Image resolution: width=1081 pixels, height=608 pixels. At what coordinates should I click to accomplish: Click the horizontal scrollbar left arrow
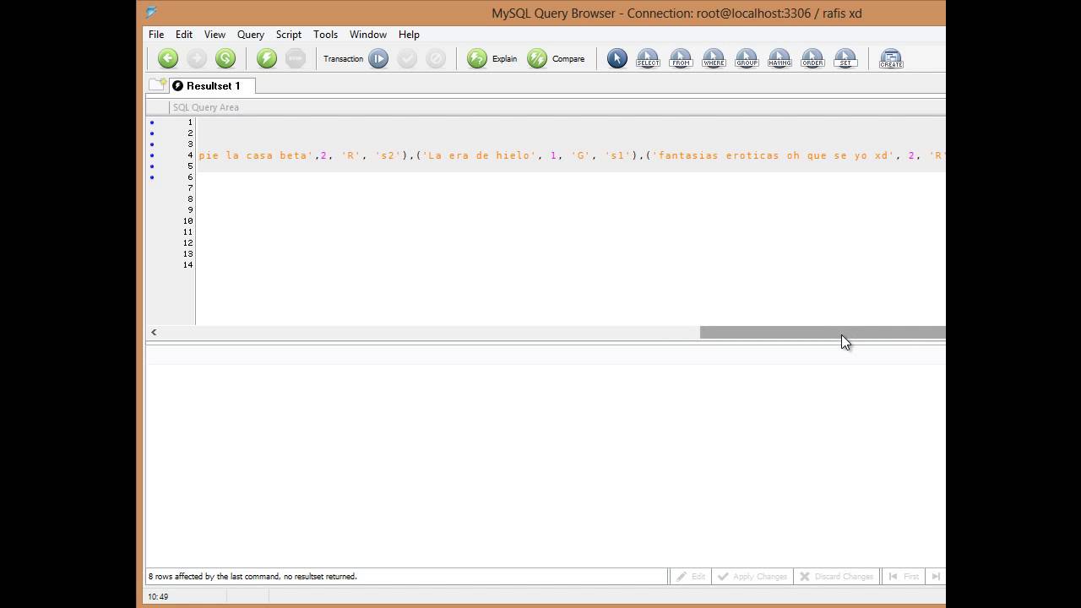tap(154, 332)
